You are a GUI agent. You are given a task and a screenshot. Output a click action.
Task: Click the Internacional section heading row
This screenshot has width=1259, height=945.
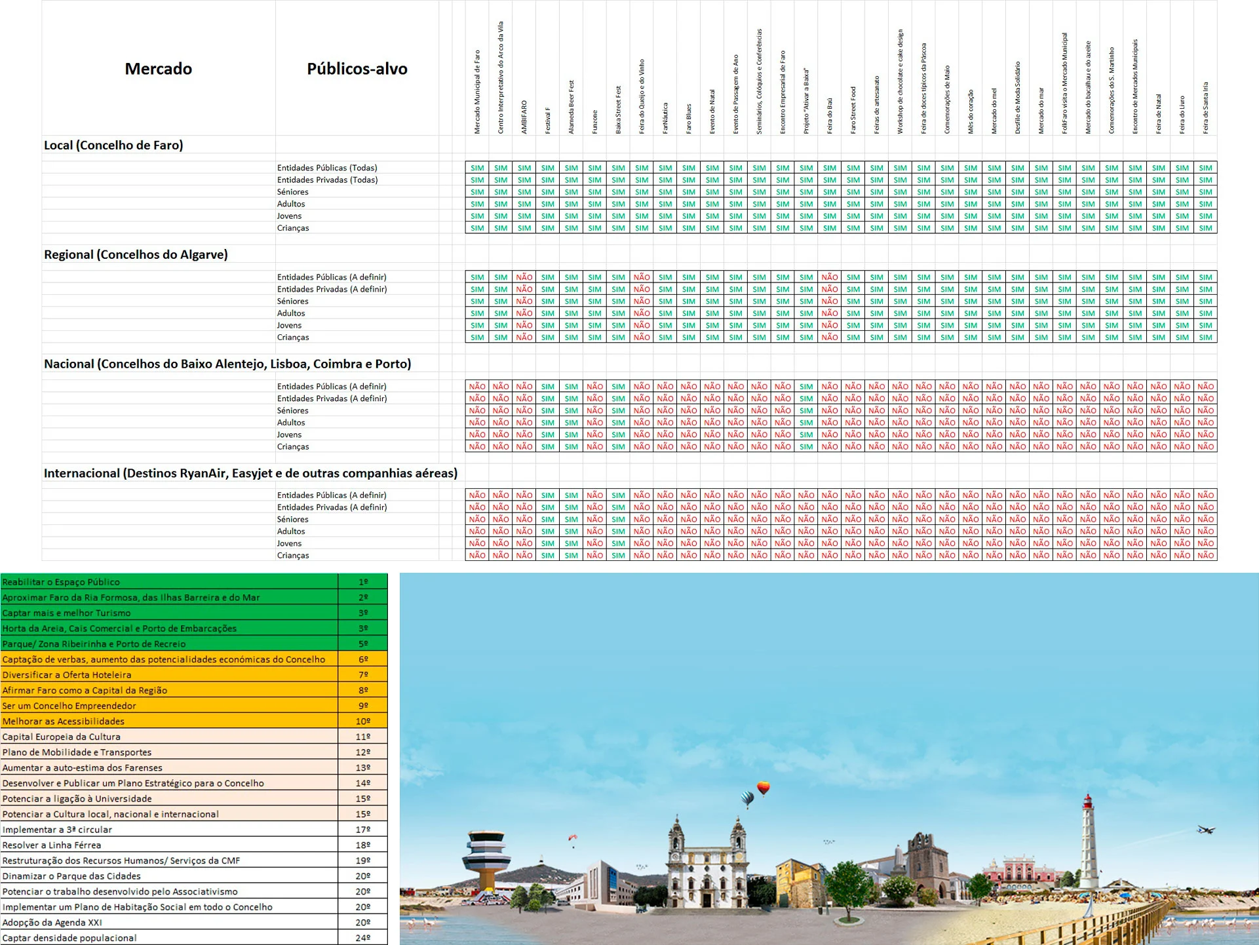coord(250,473)
